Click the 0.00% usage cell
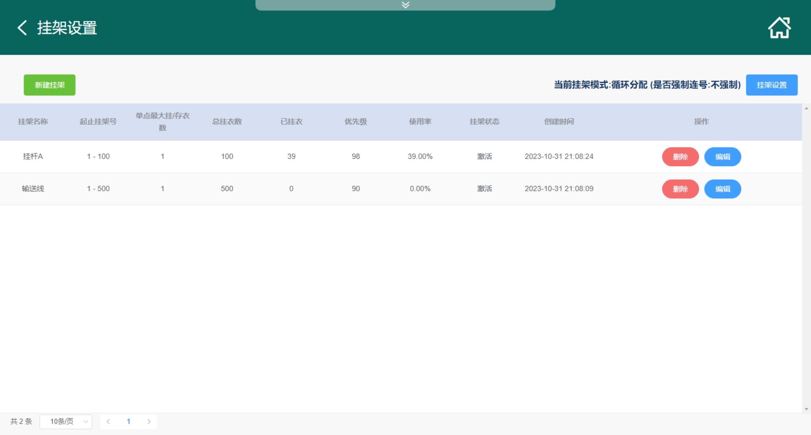Viewport: 811px width, 435px height. pyautogui.click(x=420, y=188)
